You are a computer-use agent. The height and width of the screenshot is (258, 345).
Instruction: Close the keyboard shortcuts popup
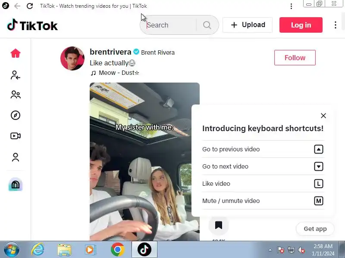pyautogui.click(x=323, y=116)
